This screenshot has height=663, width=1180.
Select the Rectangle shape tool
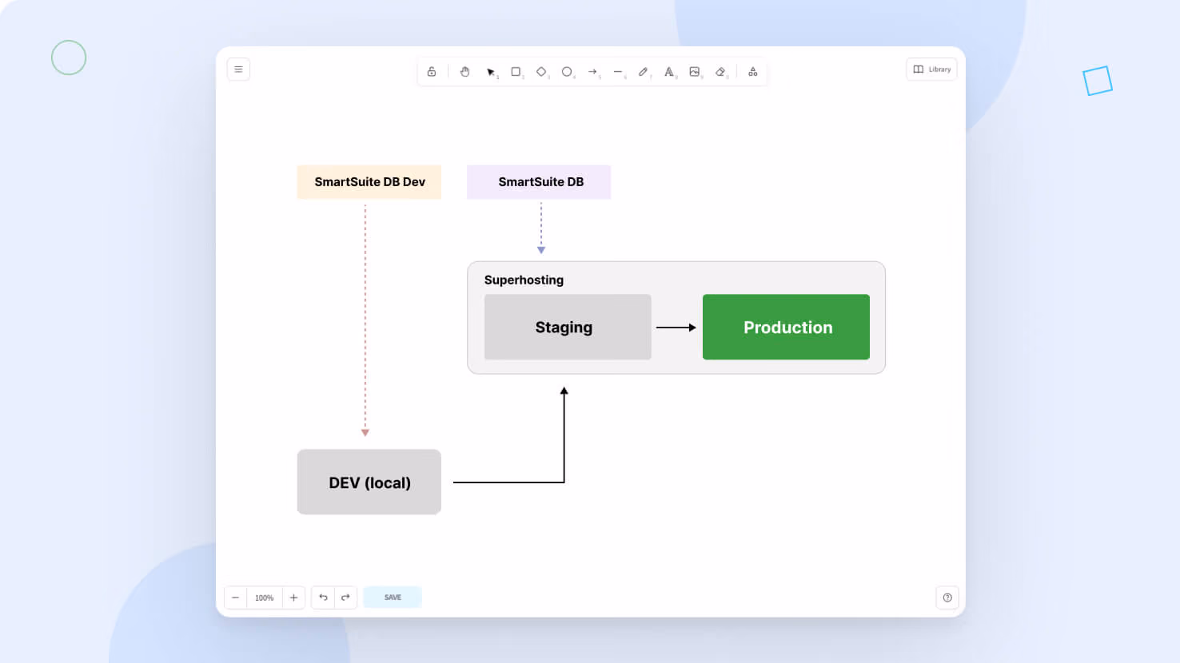(x=516, y=72)
